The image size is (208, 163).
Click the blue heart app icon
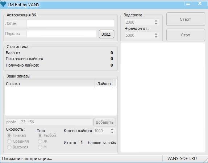pos(3,4)
